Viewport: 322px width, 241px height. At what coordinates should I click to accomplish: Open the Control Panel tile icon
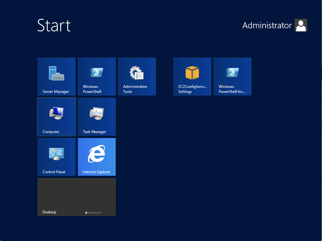click(x=56, y=154)
